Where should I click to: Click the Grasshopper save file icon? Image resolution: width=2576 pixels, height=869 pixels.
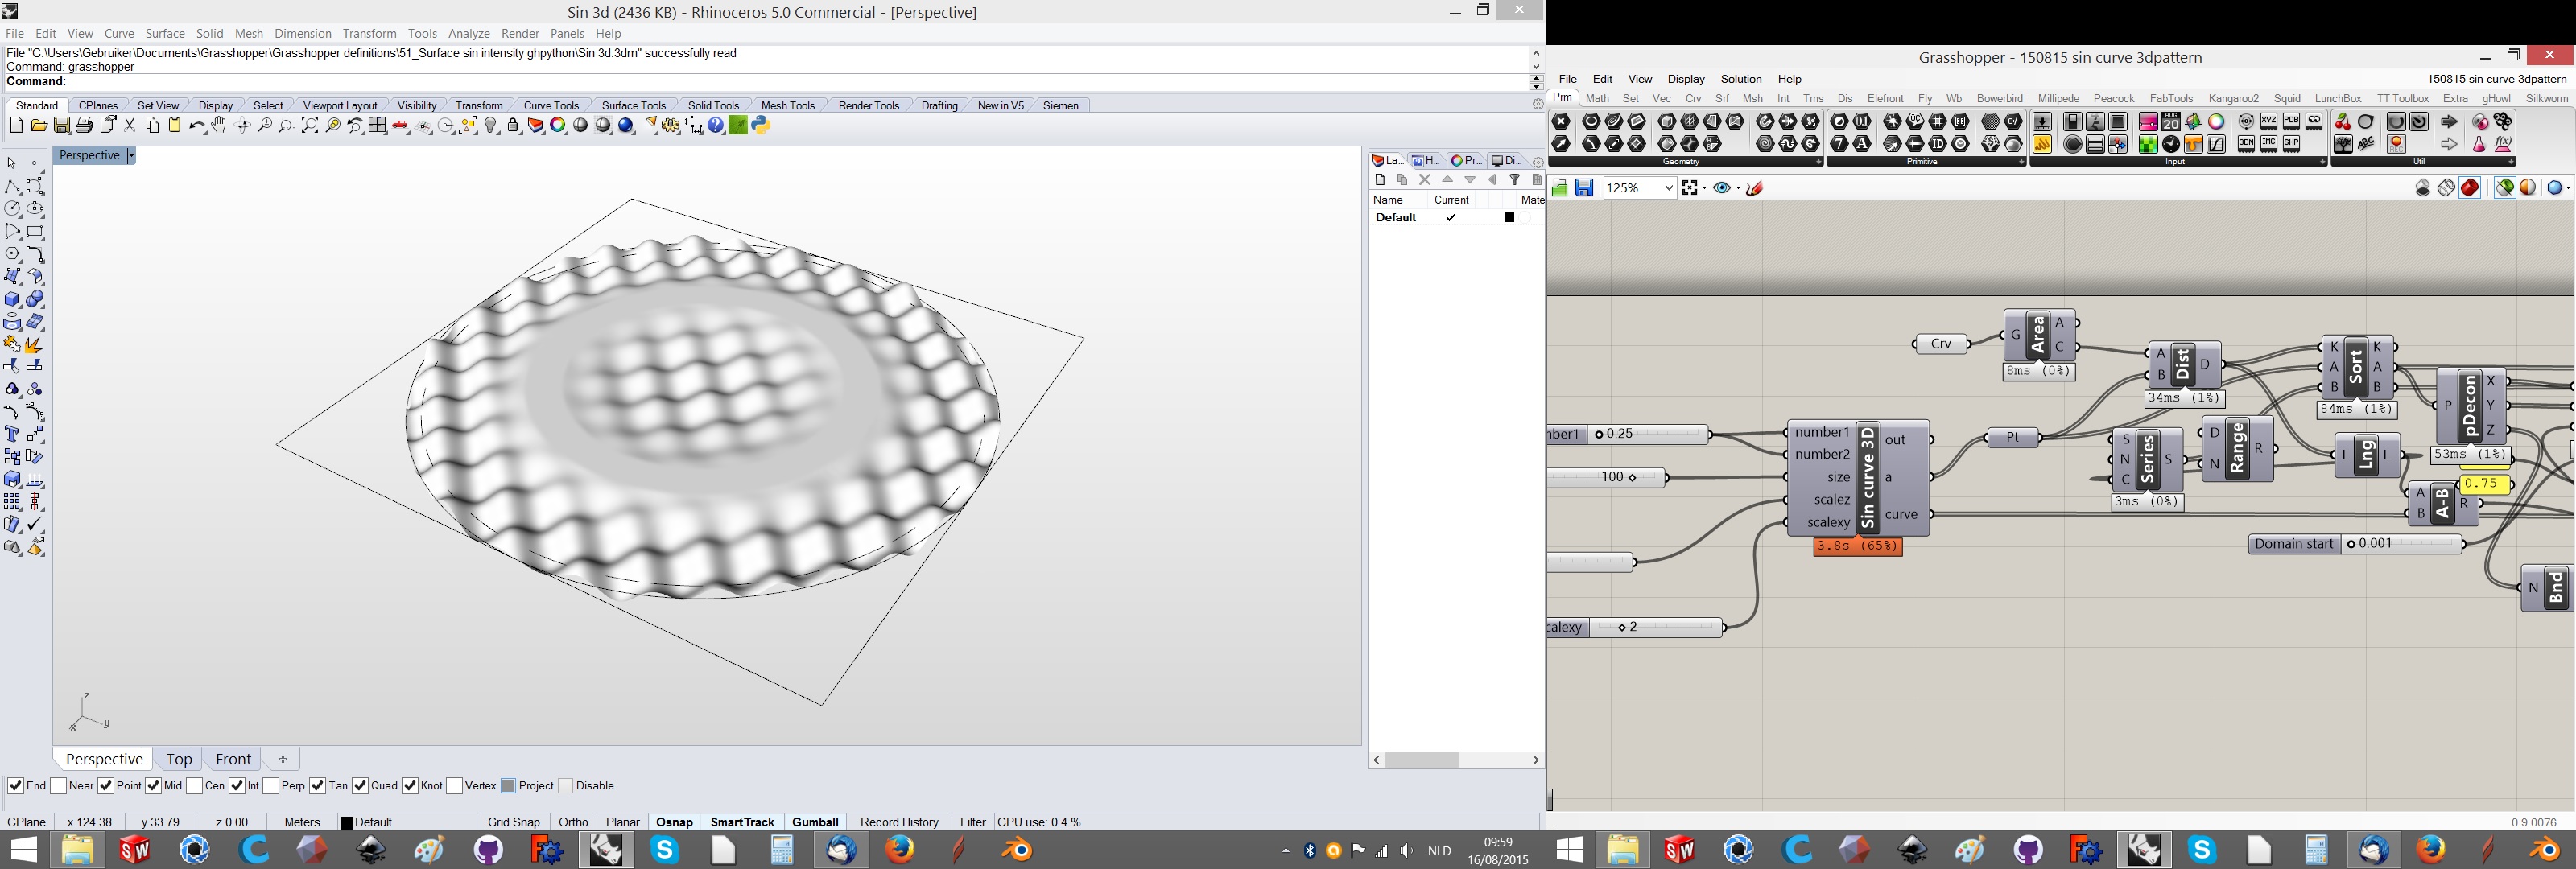[1584, 188]
